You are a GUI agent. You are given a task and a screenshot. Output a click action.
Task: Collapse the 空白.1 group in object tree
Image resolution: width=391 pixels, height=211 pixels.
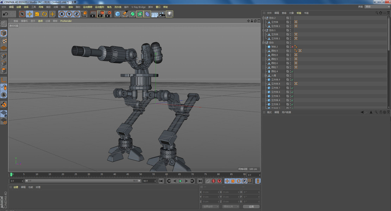point(264,30)
